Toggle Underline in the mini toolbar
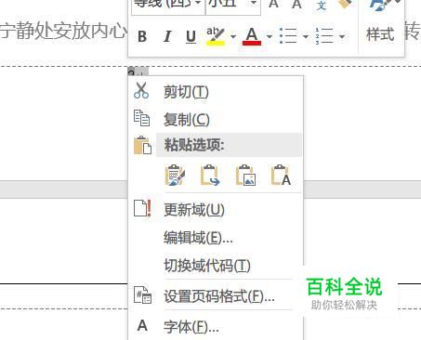Viewport: 421px width, 340px height. (191, 36)
